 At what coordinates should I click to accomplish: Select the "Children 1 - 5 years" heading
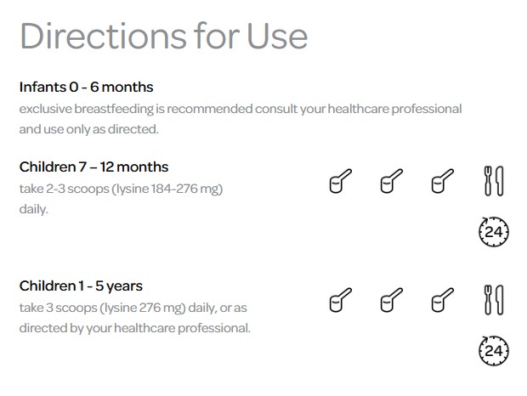[81, 286]
